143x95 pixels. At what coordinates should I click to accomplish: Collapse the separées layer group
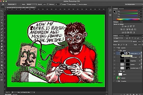tap(117, 48)
